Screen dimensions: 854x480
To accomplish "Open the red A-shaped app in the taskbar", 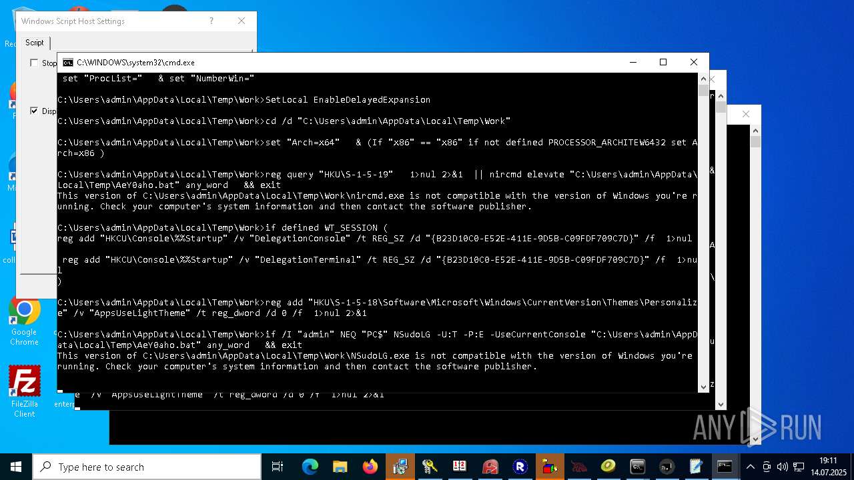I will click(x=490, y=467).
